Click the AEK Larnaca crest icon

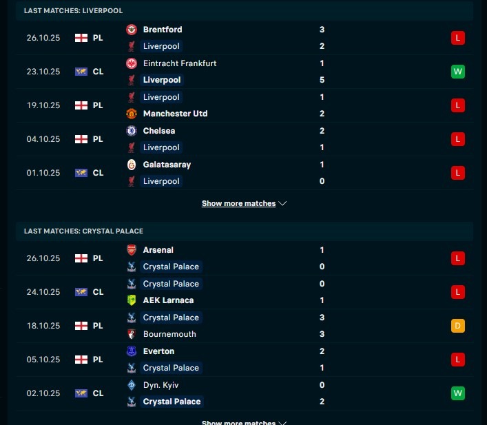[132, 300]
